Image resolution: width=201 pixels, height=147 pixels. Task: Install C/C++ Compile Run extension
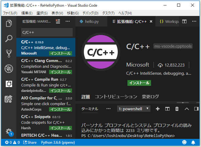[x=61, y=91]
